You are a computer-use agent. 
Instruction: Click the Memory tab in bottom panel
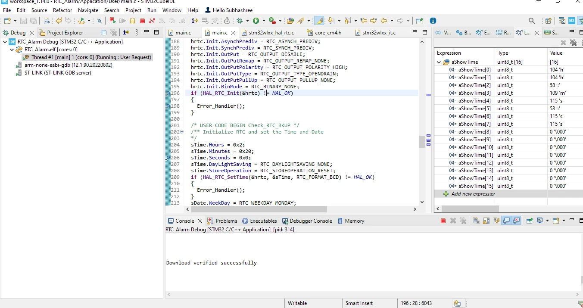pos(350,221)
